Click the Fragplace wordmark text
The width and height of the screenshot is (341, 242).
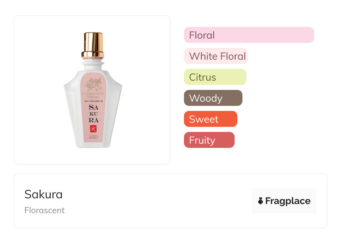tap(288, 201)
